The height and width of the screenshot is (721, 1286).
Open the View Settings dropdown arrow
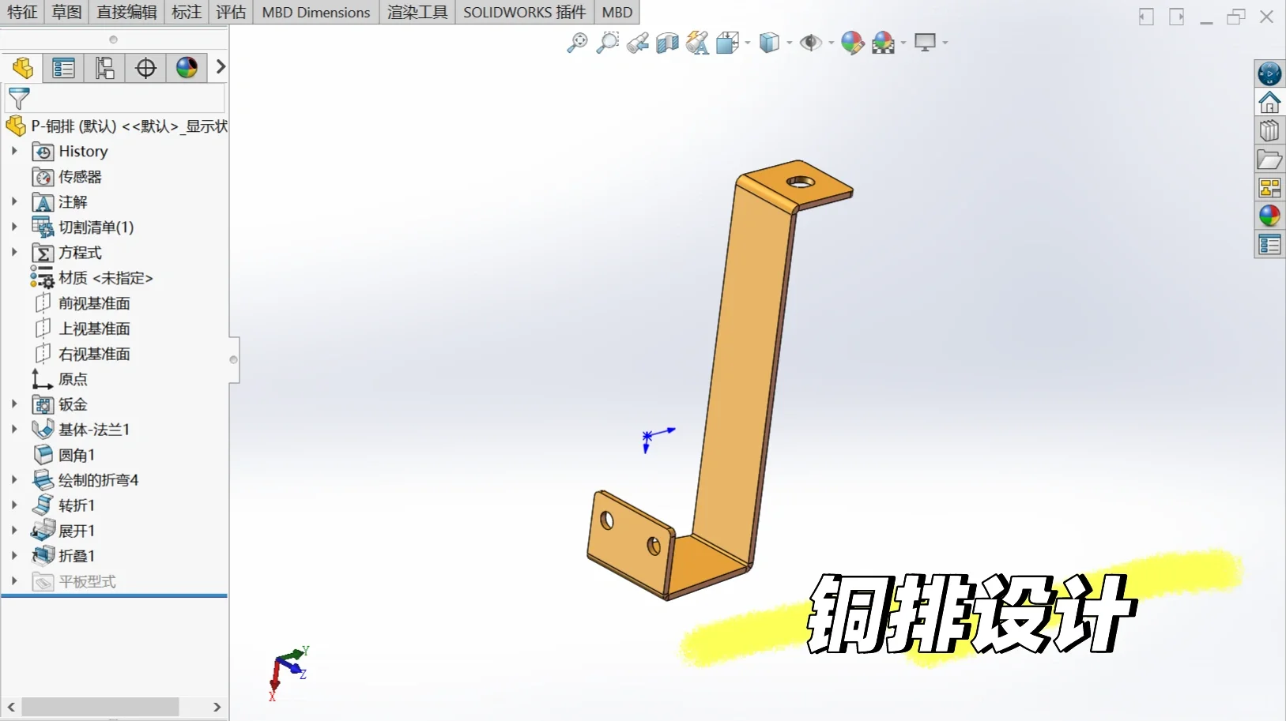pyautogui.click(x=945, y=43)
